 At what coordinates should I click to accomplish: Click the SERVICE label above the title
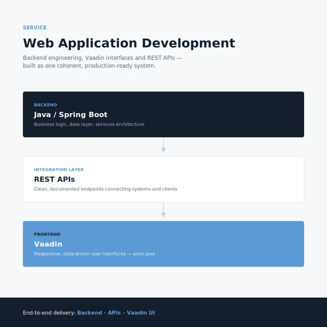point(35,27)
